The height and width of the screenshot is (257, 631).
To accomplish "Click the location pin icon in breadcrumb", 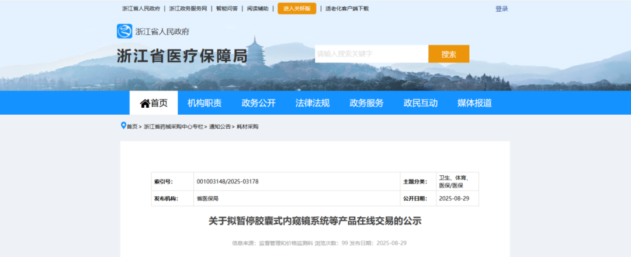I will click(123, 126).
